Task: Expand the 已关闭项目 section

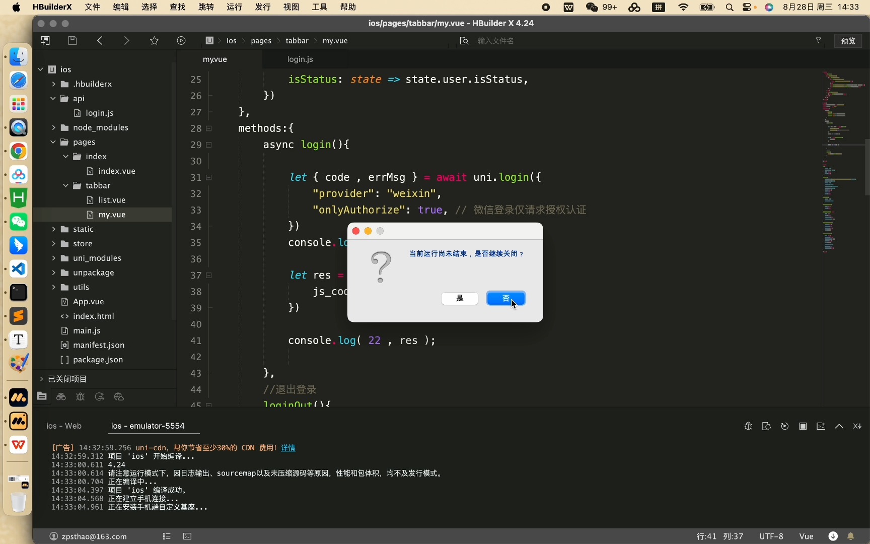Action: 41,379
